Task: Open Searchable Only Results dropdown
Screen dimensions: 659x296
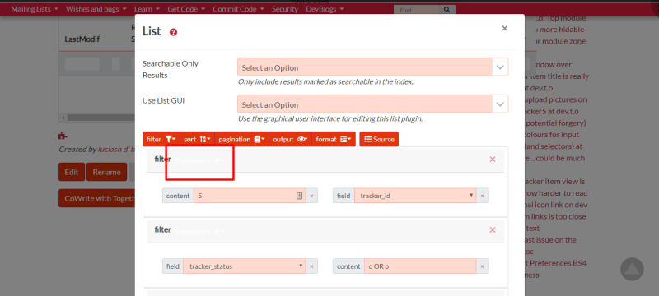Action: pos(373,67)
